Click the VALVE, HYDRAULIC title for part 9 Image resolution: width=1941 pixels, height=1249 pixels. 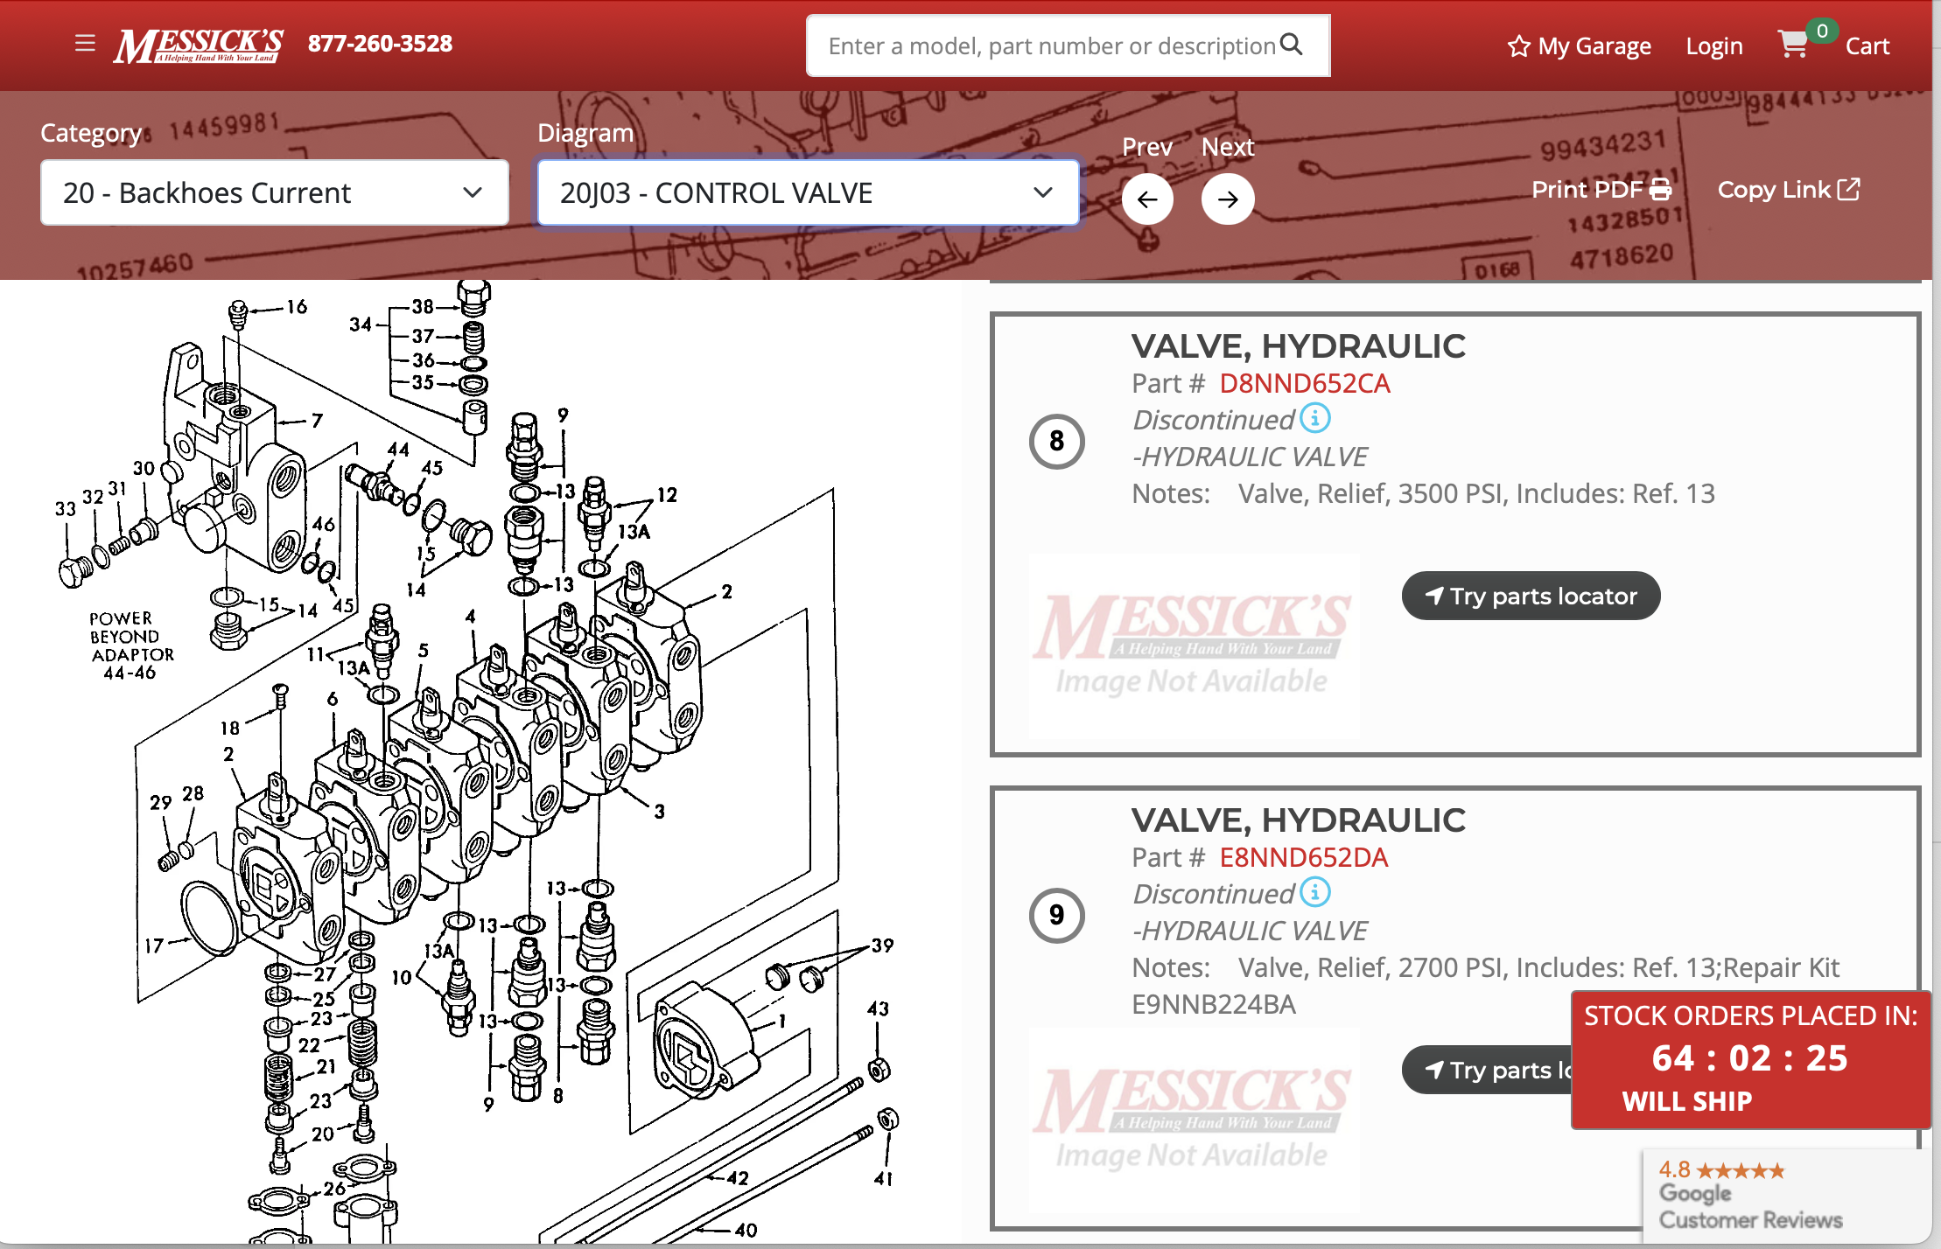(x=1298, y=820)
